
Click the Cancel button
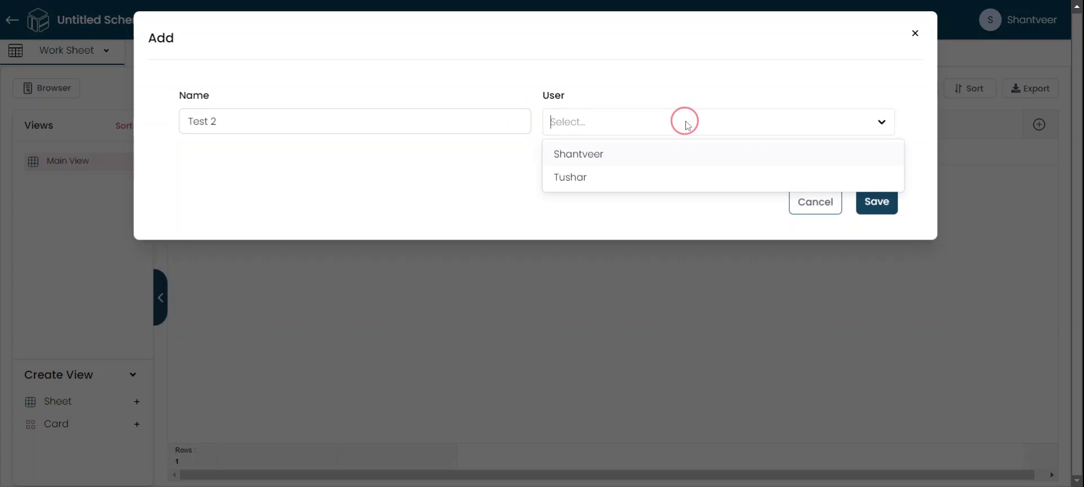[x=815, y=202]
